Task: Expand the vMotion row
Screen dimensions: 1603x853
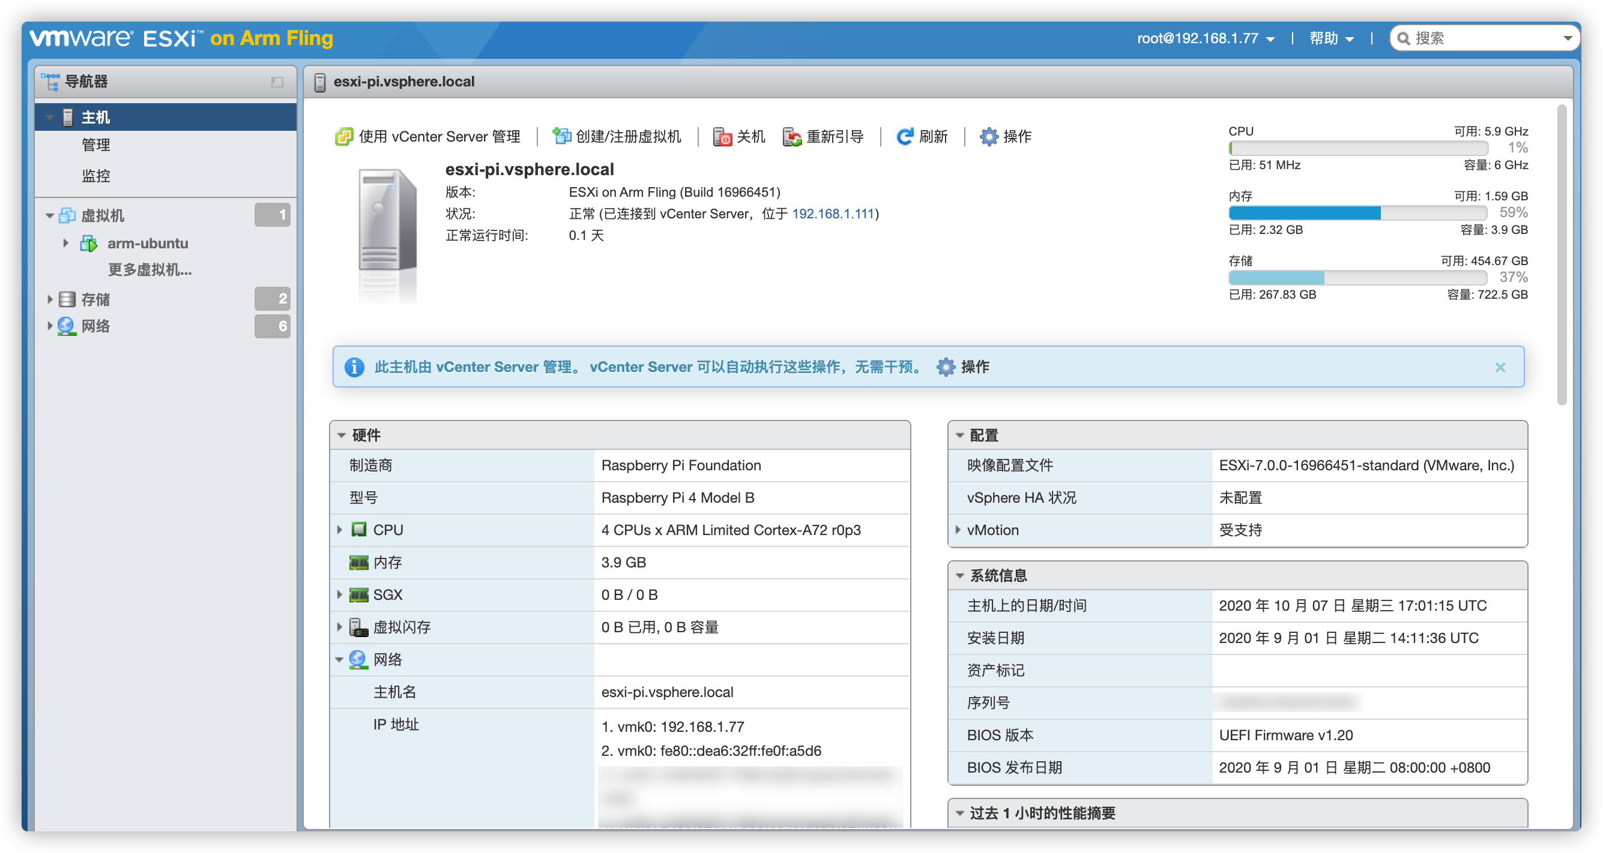Action: pos(958,530)
